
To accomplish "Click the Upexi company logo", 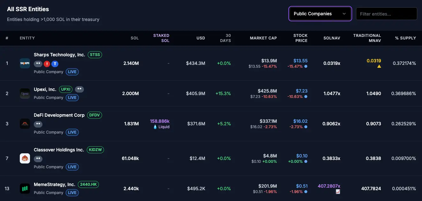I will click(25, 94).
